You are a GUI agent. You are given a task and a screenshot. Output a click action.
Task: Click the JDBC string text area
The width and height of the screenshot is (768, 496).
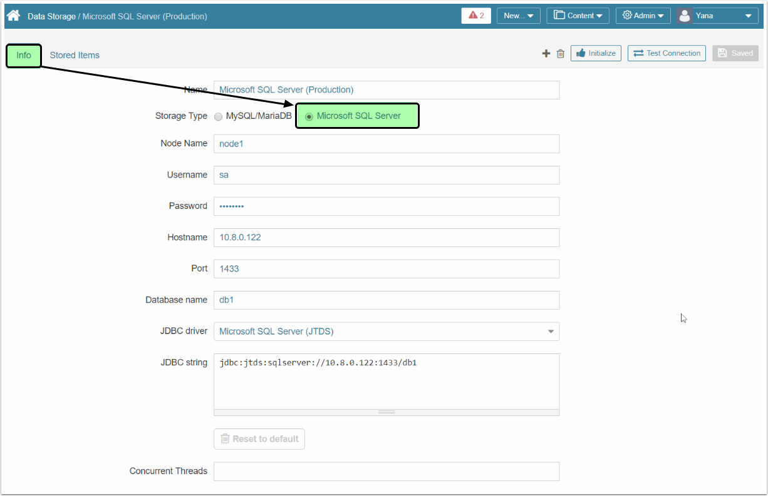tap(387, 382)
